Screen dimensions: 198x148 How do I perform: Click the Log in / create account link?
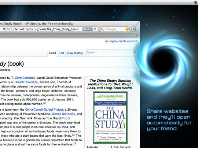(123, 41)
